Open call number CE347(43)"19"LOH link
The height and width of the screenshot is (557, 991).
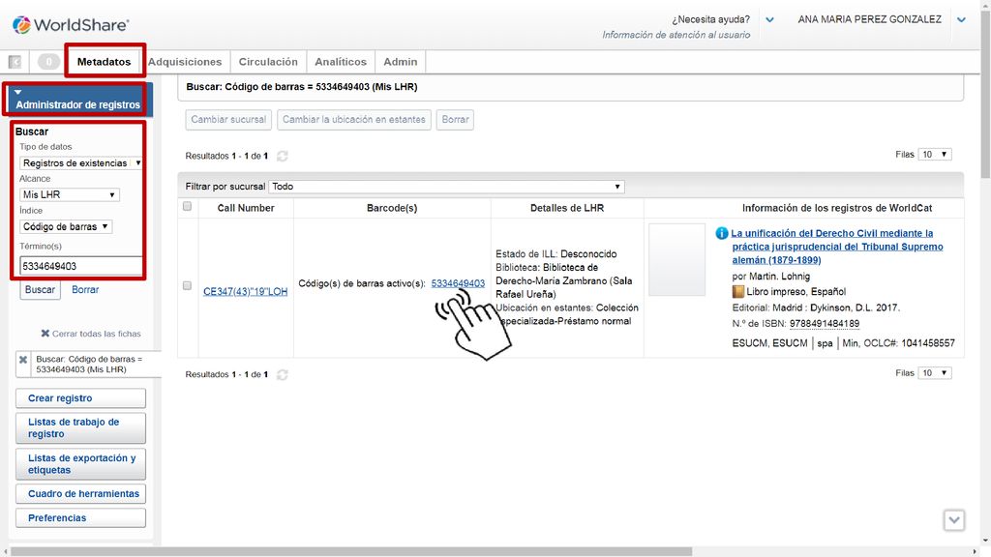[x=245, y=292]
